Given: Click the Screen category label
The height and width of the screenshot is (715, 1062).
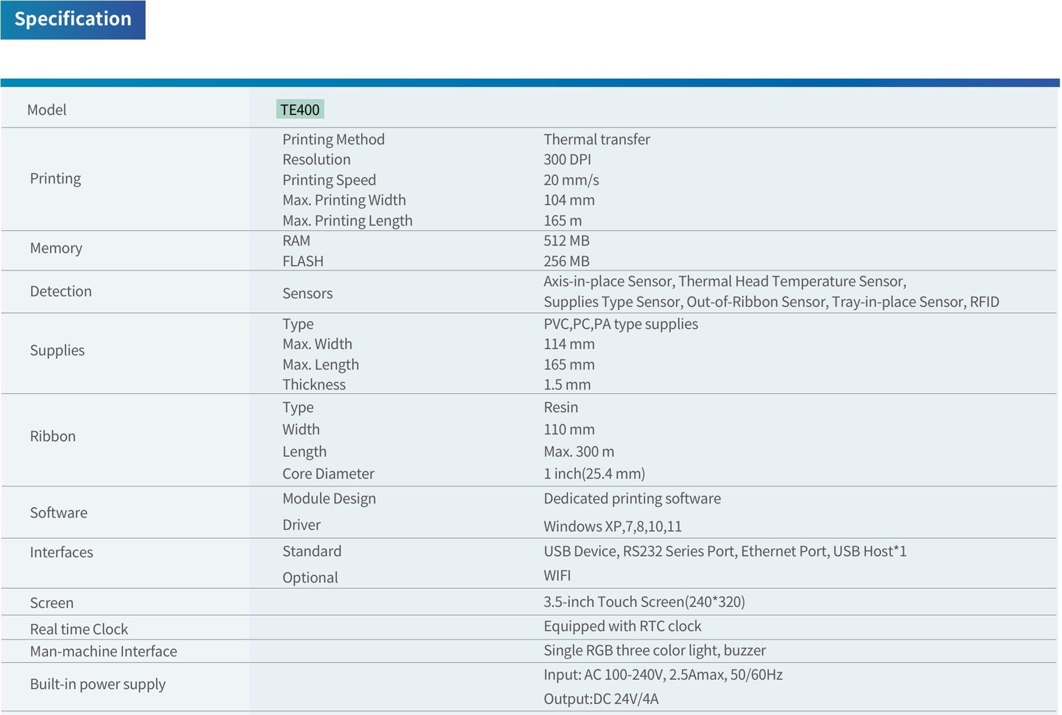Looking at the screenshot, I should tap(52, 603).
